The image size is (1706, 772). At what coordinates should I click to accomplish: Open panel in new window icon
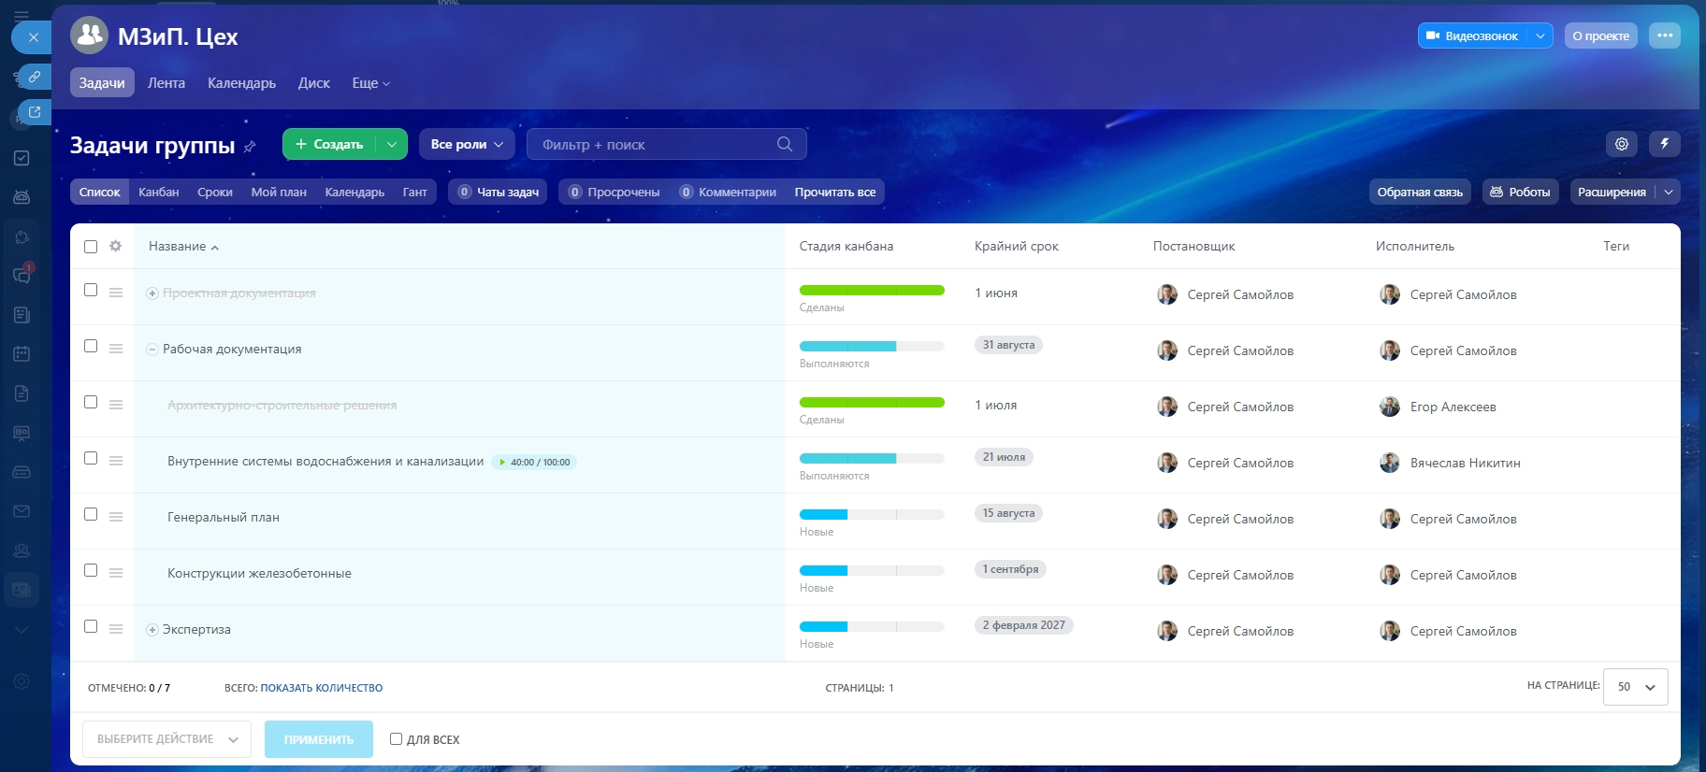point(34,112)
